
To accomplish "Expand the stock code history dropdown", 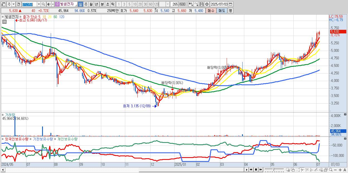I will coord(39,4).
